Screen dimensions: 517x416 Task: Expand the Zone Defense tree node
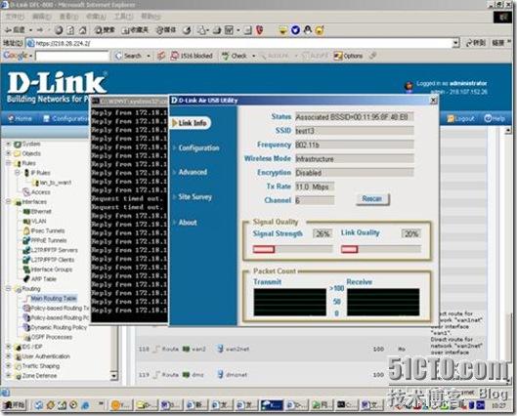coord(9,376)
